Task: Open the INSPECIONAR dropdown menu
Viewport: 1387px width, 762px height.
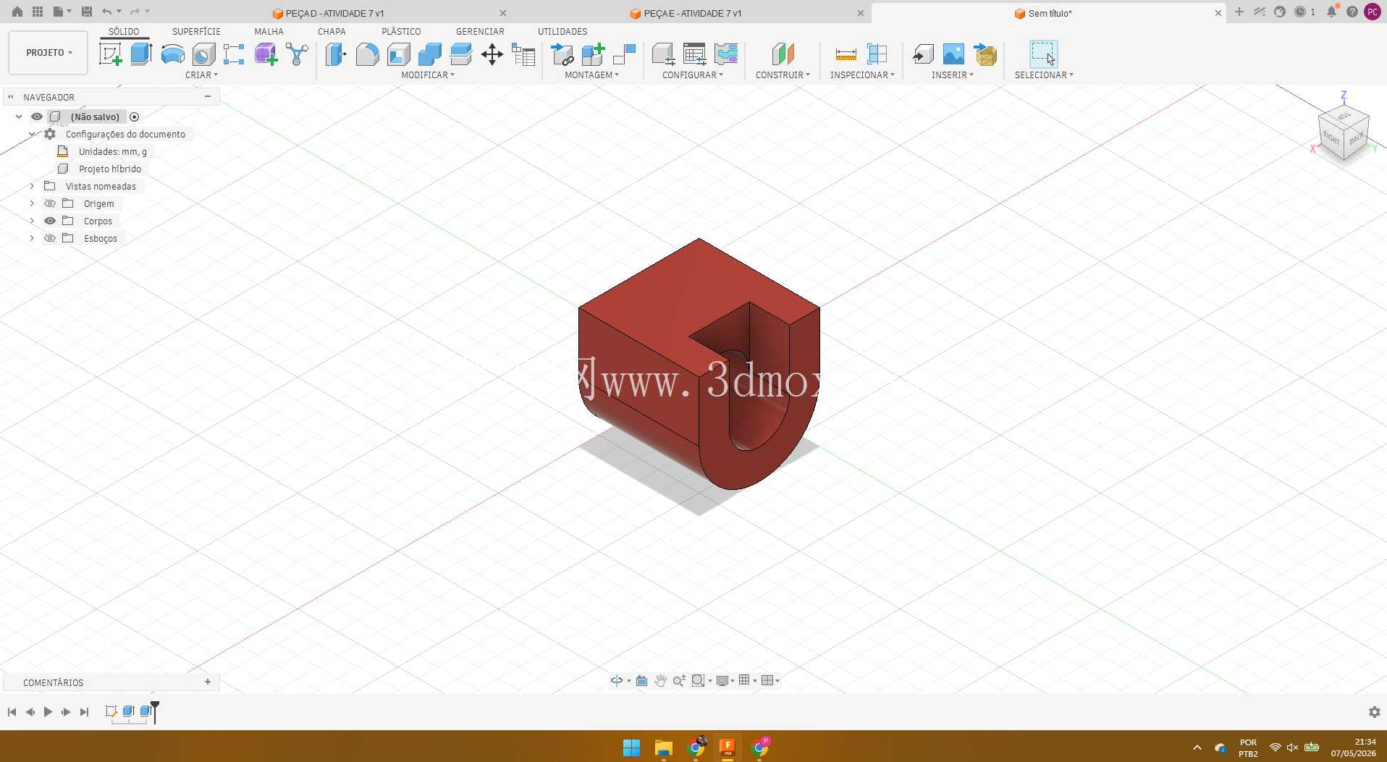Action: point(862,75)
